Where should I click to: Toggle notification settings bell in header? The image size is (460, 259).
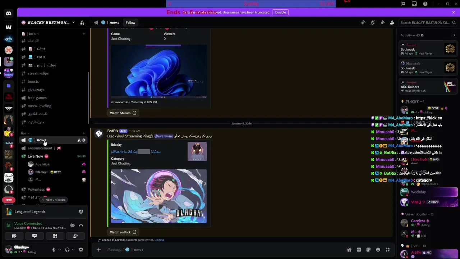tap(373, 23)
